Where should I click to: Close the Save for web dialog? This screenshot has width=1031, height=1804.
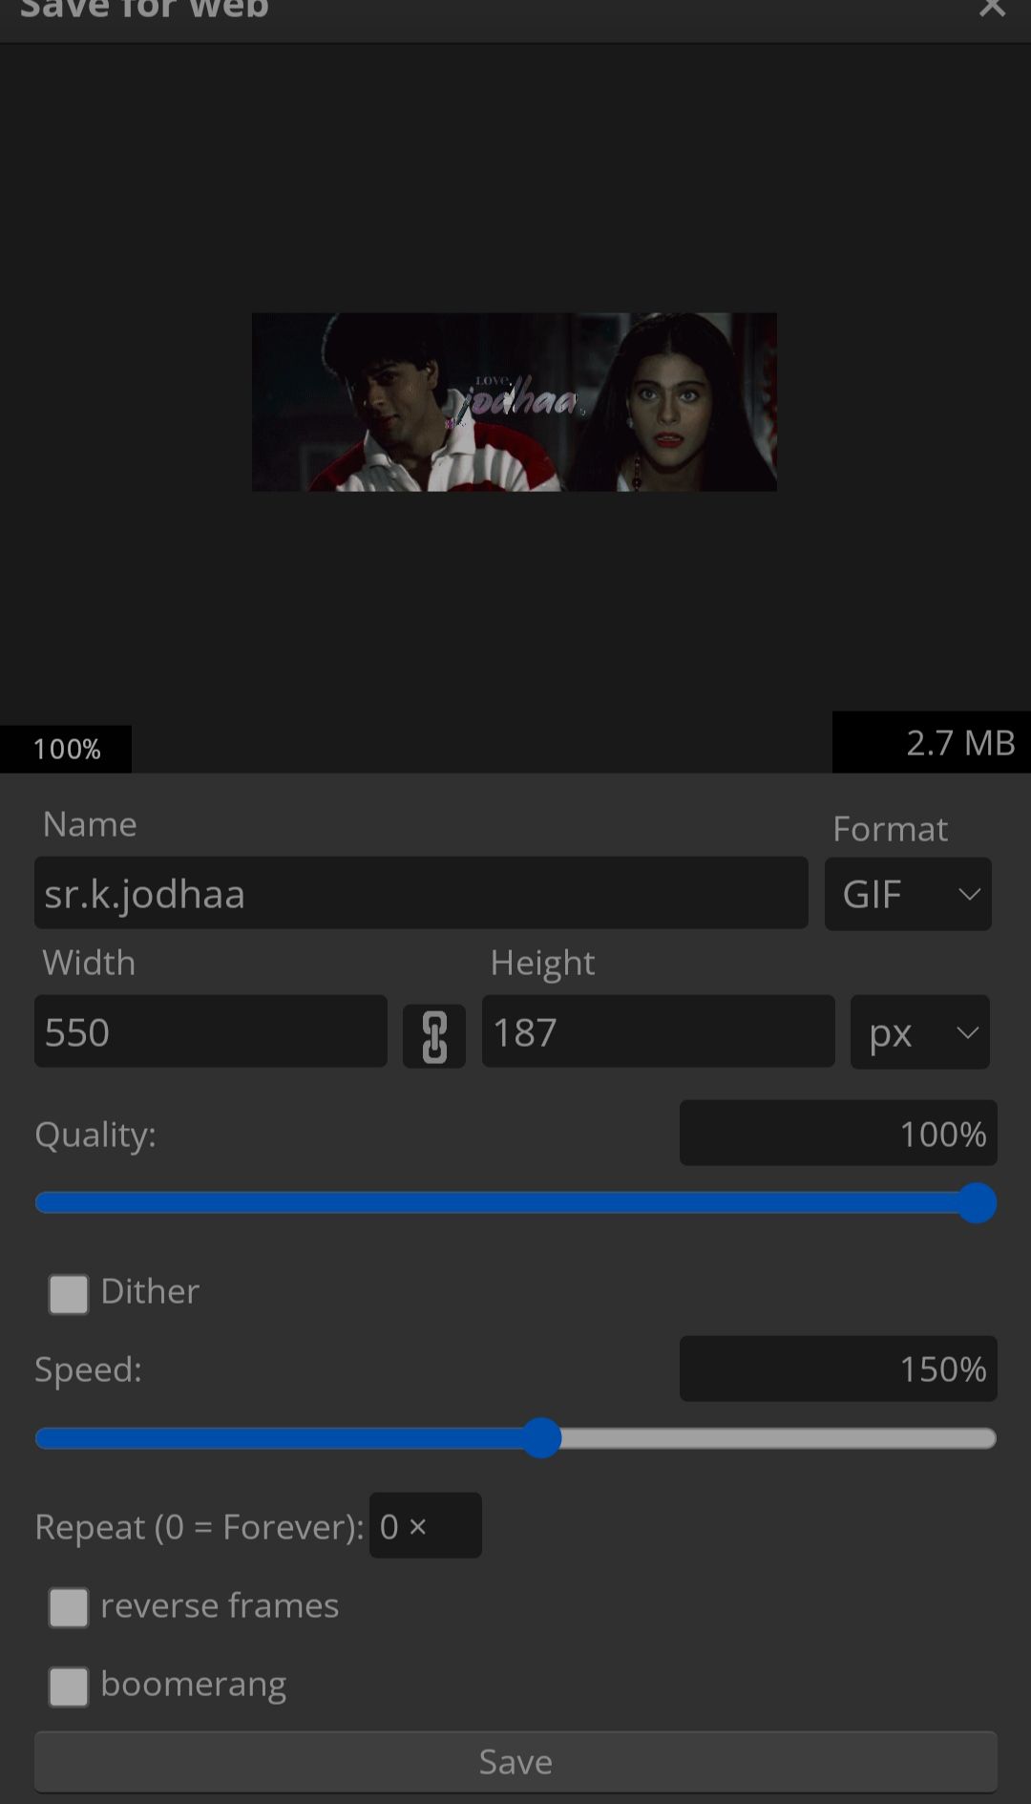point(993,8)
